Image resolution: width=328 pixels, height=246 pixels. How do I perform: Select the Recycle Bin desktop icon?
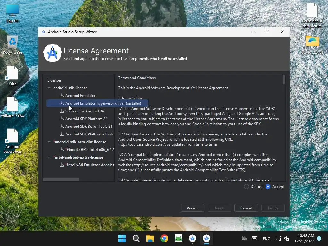pos(12,45)
